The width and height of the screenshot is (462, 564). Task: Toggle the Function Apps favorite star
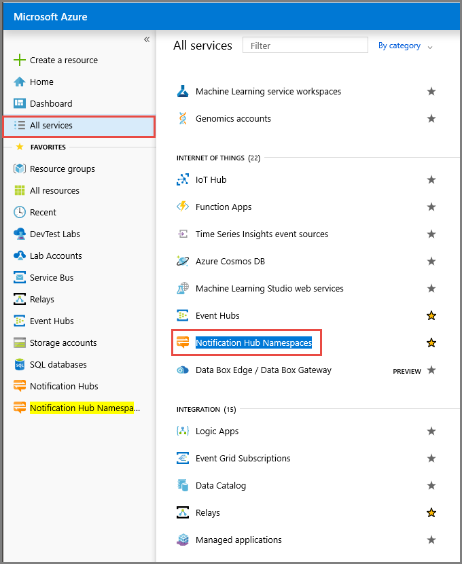(431, 207)
